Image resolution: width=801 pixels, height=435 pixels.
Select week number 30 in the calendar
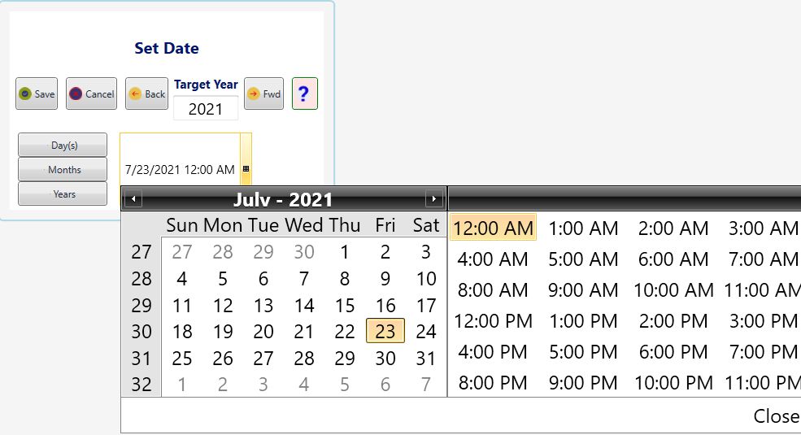[x=141, y=332]
